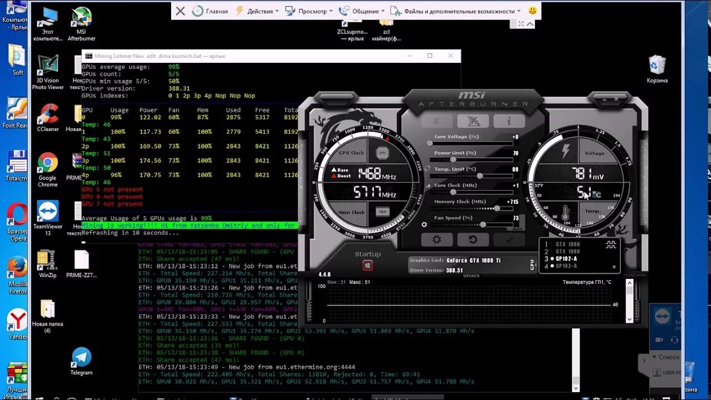Click DETACH below the Afterburner info panel

point(471,276)
